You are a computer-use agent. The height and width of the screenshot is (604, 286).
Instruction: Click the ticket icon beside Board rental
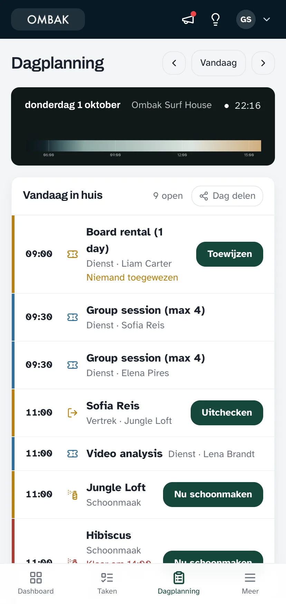(73, 255)
